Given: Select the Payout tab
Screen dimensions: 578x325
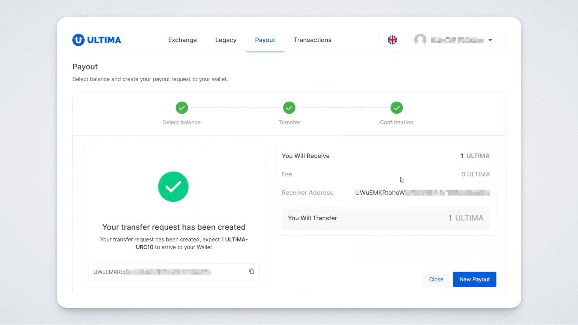Looking at the screenshot, I should point(265,40).
